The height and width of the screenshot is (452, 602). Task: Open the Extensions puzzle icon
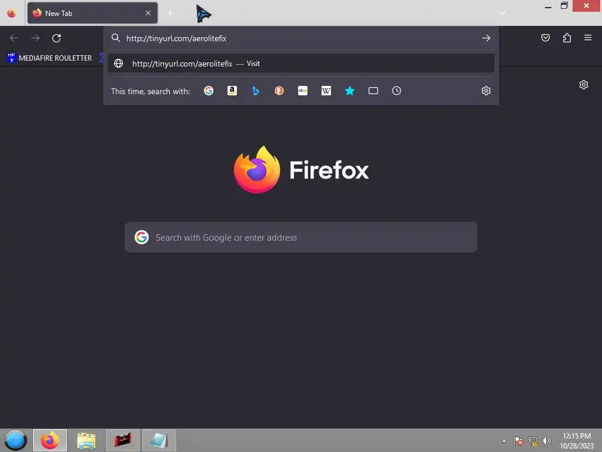point(567,38)
